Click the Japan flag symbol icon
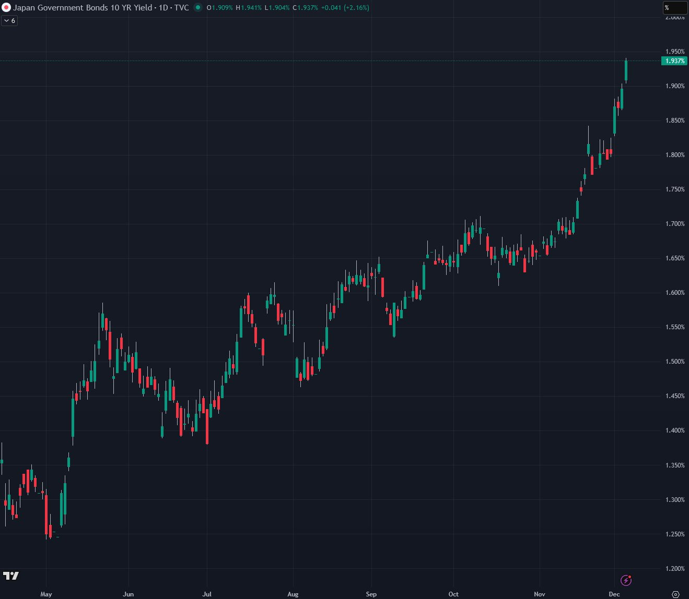Viewport: 689px width, 599px height. pos(6,8)
